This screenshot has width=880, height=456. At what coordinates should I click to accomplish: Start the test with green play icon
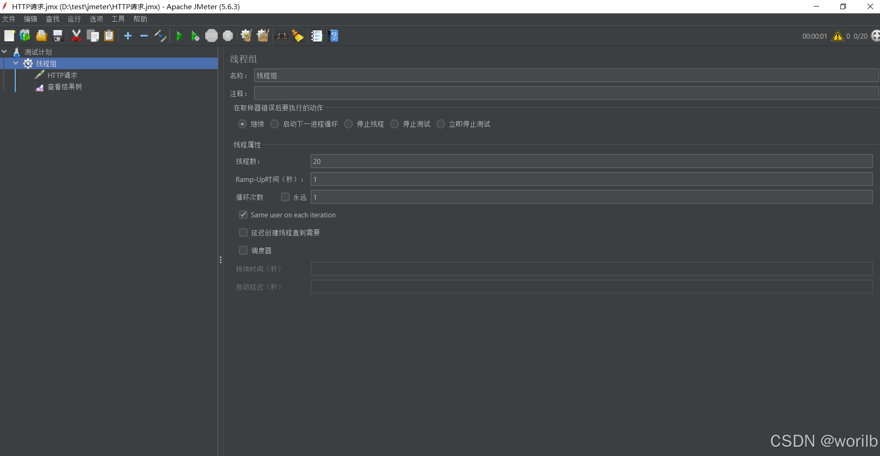179,36
